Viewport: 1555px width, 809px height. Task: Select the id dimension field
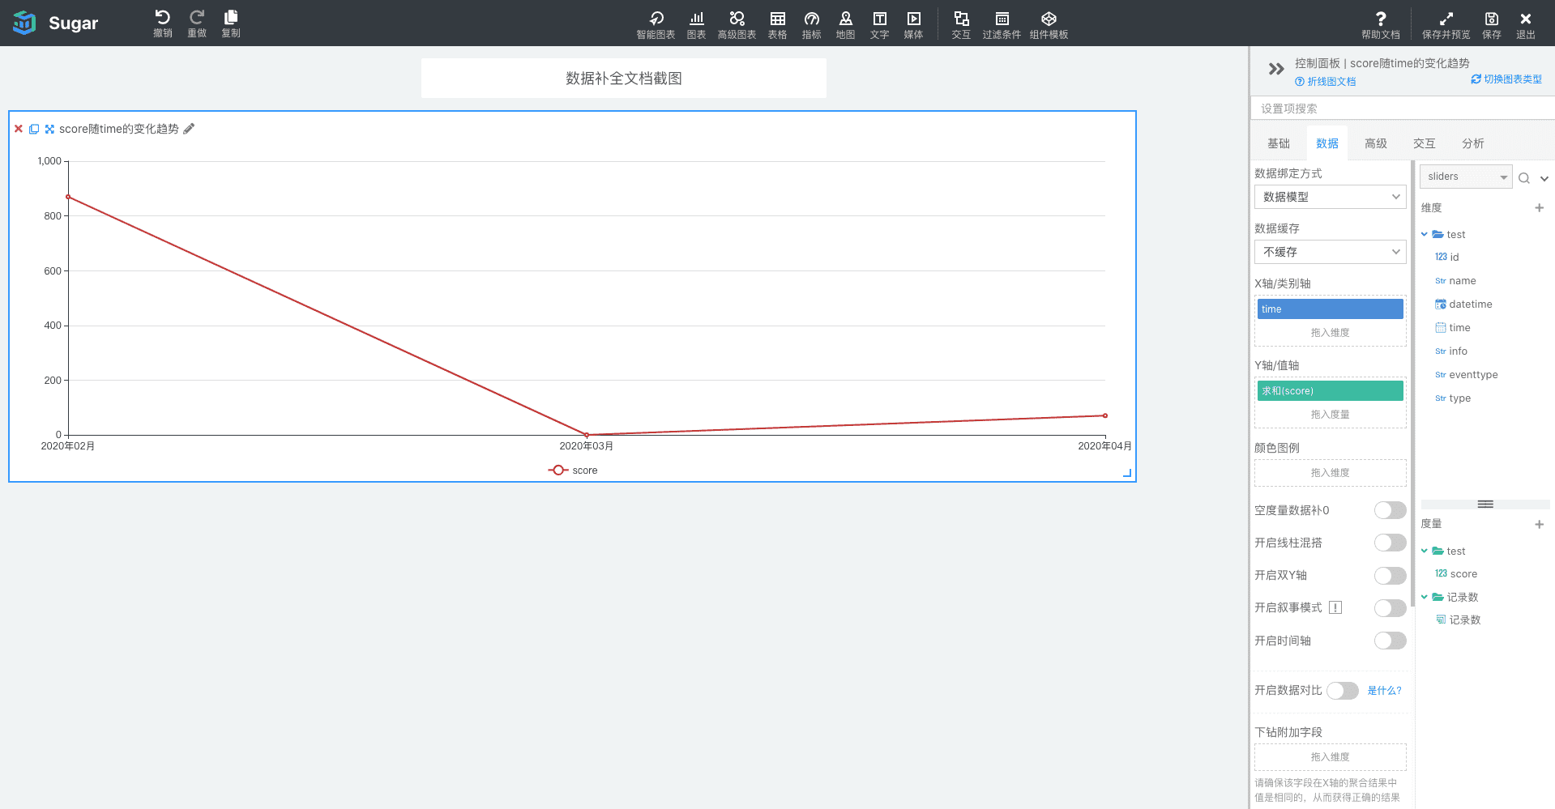pos(1446,258)
